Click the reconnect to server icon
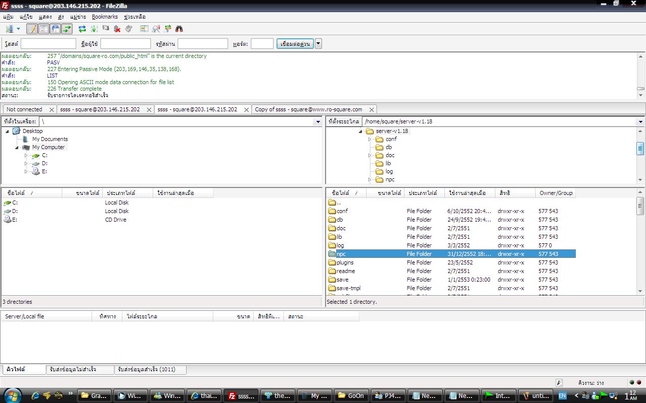The width and height of the screenshot is (646, 403). click(x=129, y=29)
